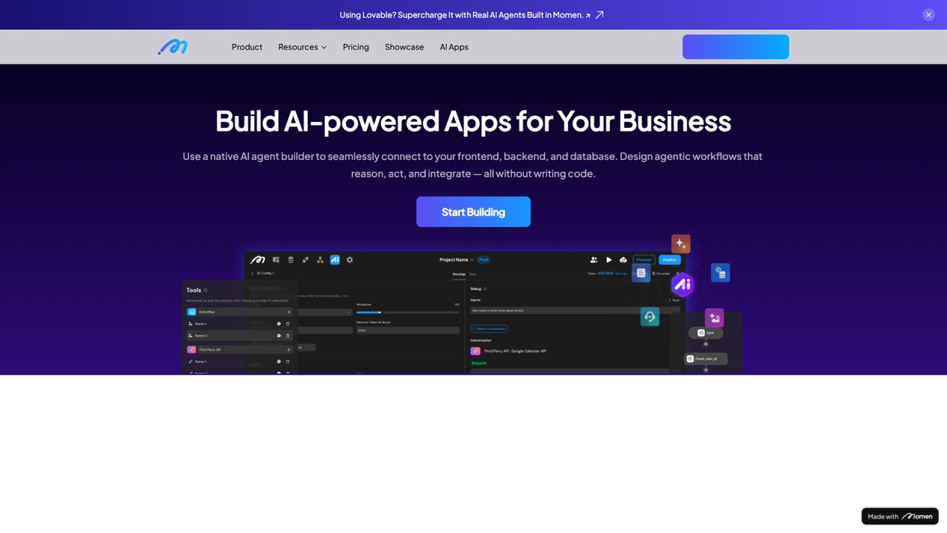Open the comment icon on Actionflow Name-1
The height and width of the screenshot is (533, 947).
(279, 324)
